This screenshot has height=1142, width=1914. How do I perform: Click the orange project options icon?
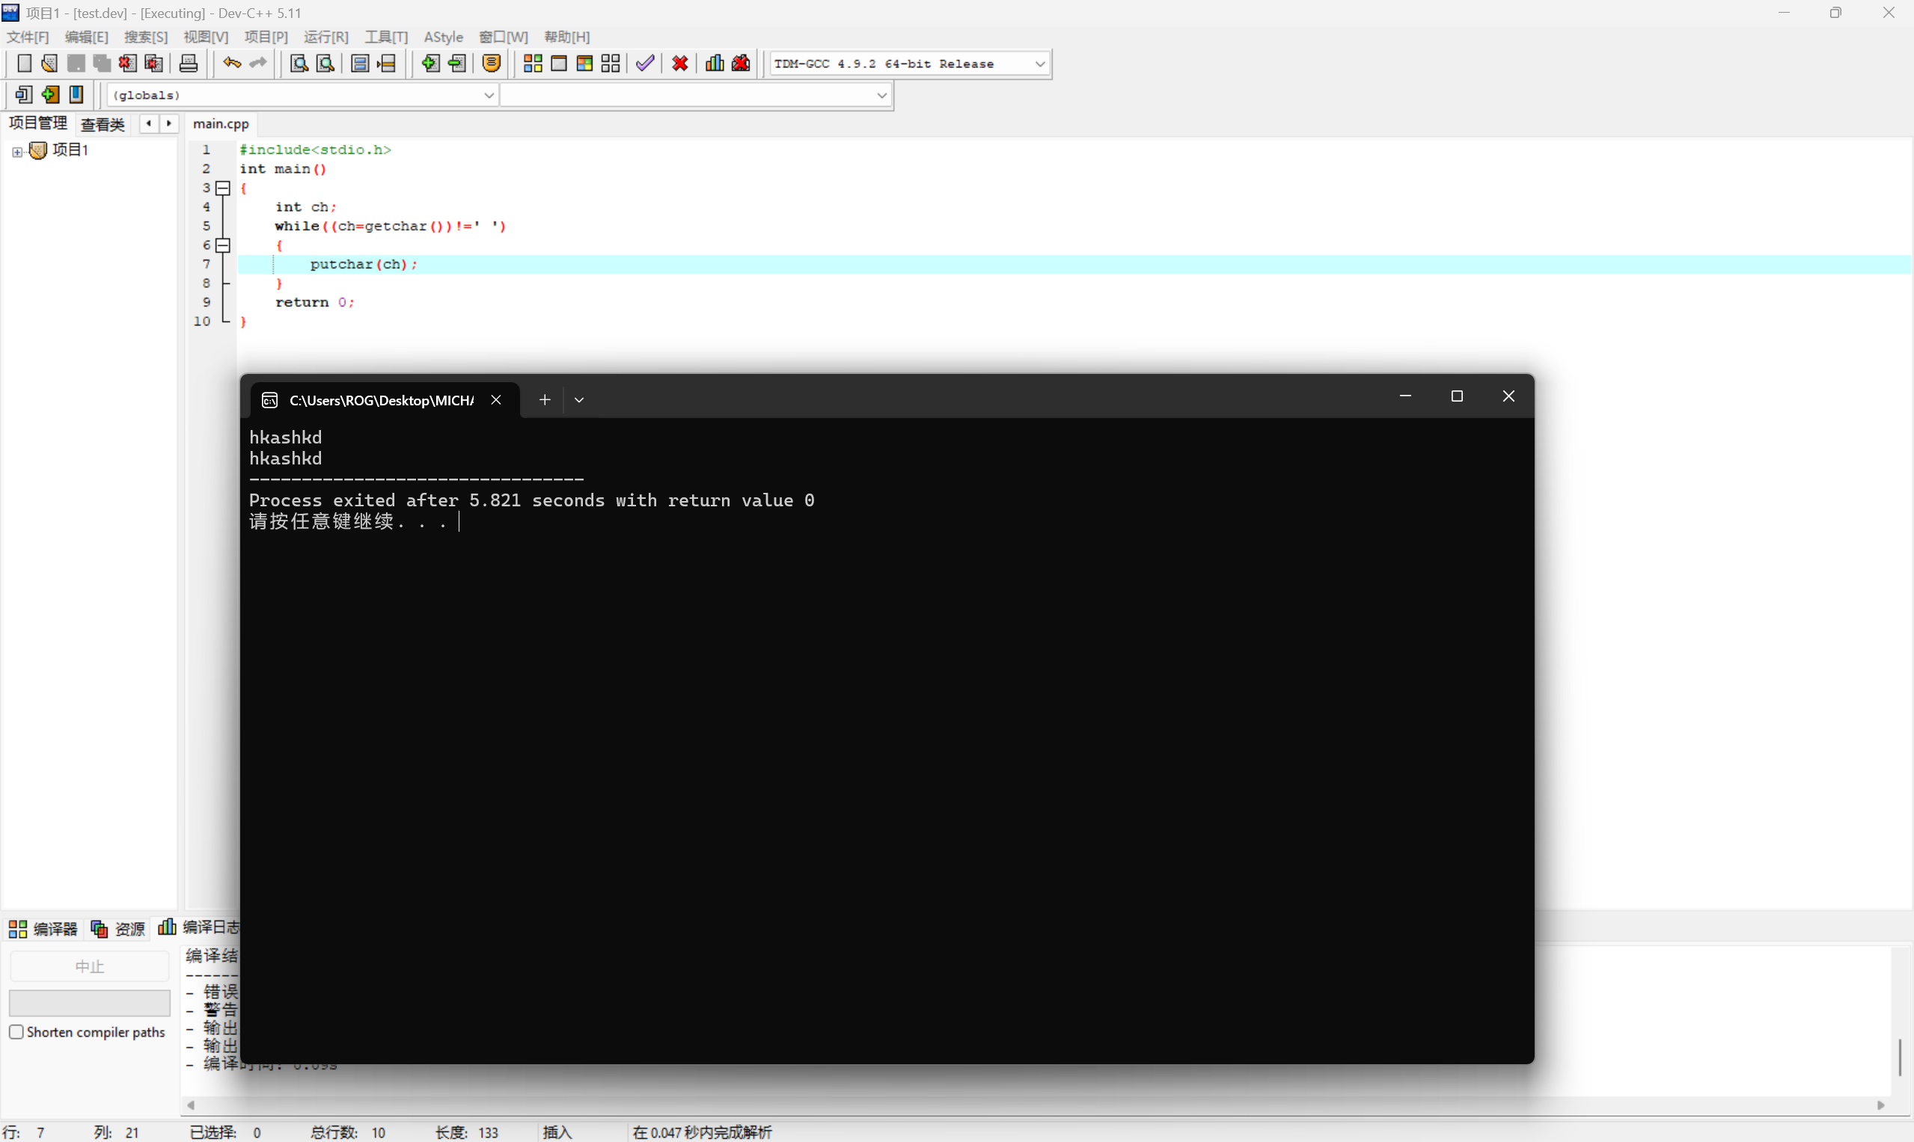pos(492,64)
